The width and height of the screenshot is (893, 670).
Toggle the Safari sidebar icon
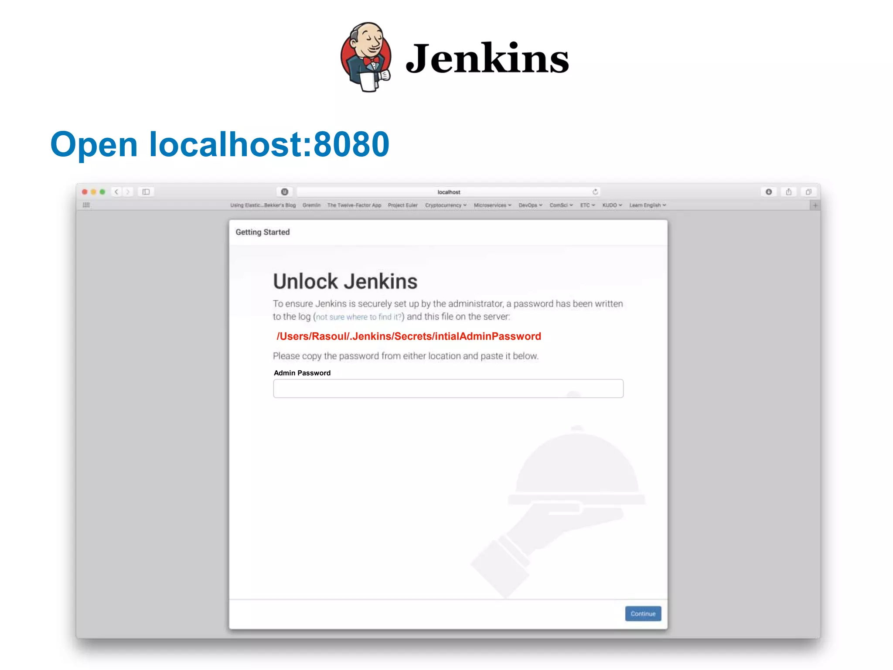pos(146,192)
